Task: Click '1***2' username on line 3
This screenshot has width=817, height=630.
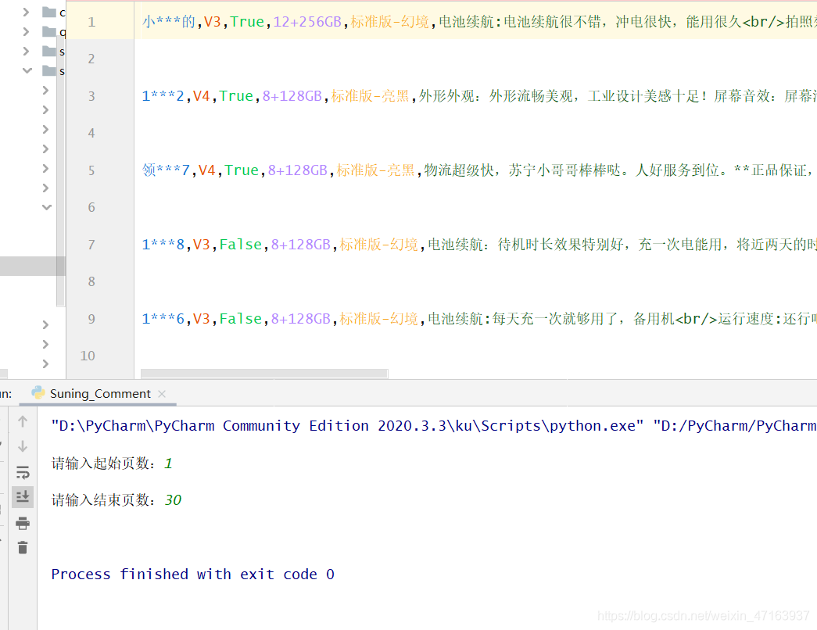Action: (163, 96)
